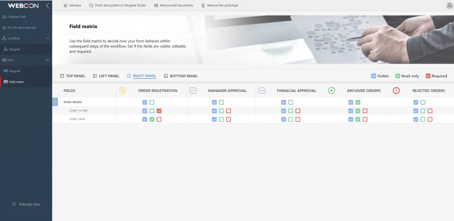Uncheck Required for Order number in Order Registration

(x=159, y=111)
